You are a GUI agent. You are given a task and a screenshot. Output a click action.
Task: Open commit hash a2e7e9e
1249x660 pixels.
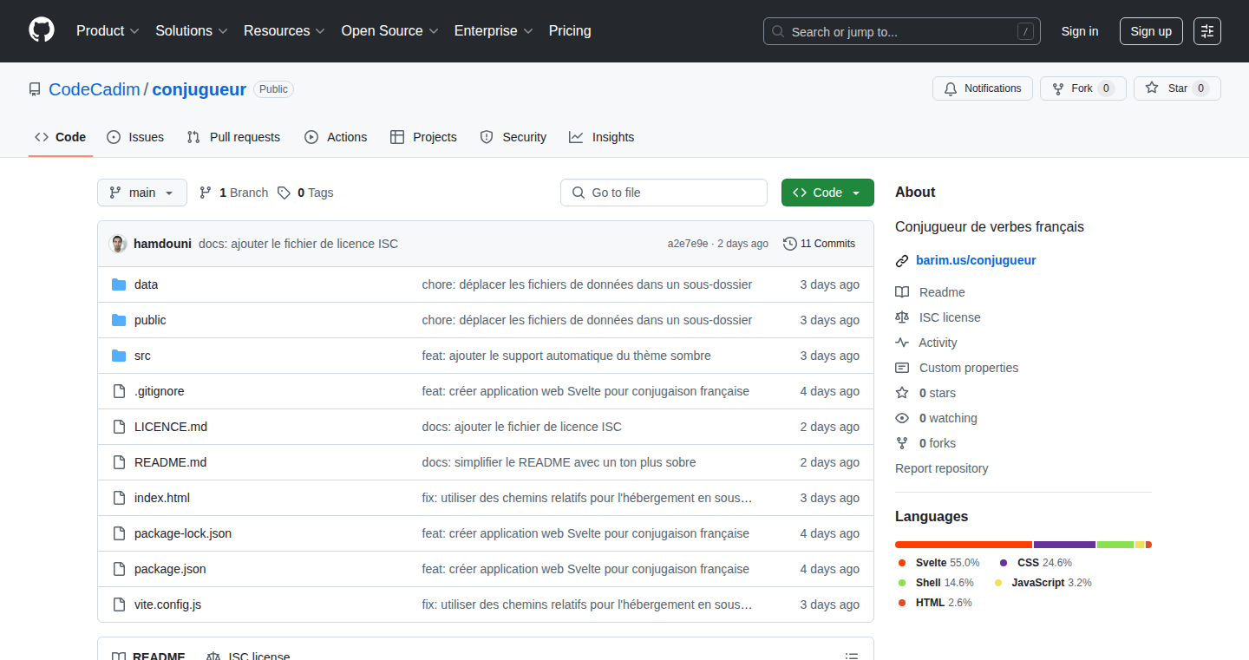tap(688, 244)
